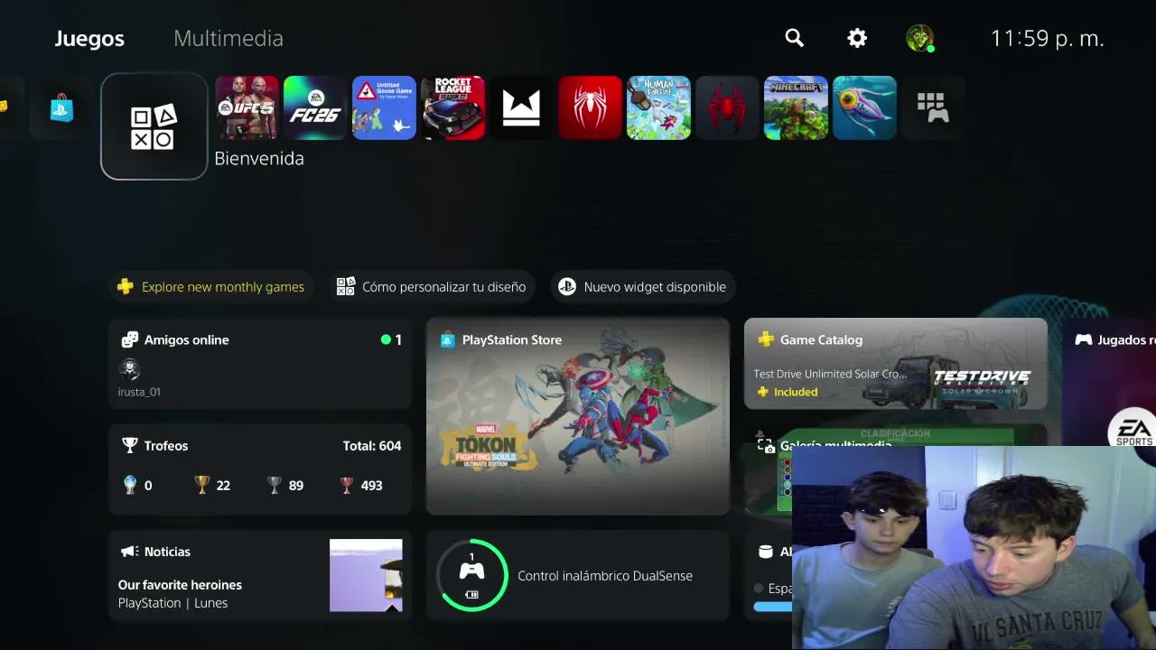This screenshot has width=1156, height=650.
Task: Launch the red Spider-Man game tile
Action: click(x=590, y=108)
